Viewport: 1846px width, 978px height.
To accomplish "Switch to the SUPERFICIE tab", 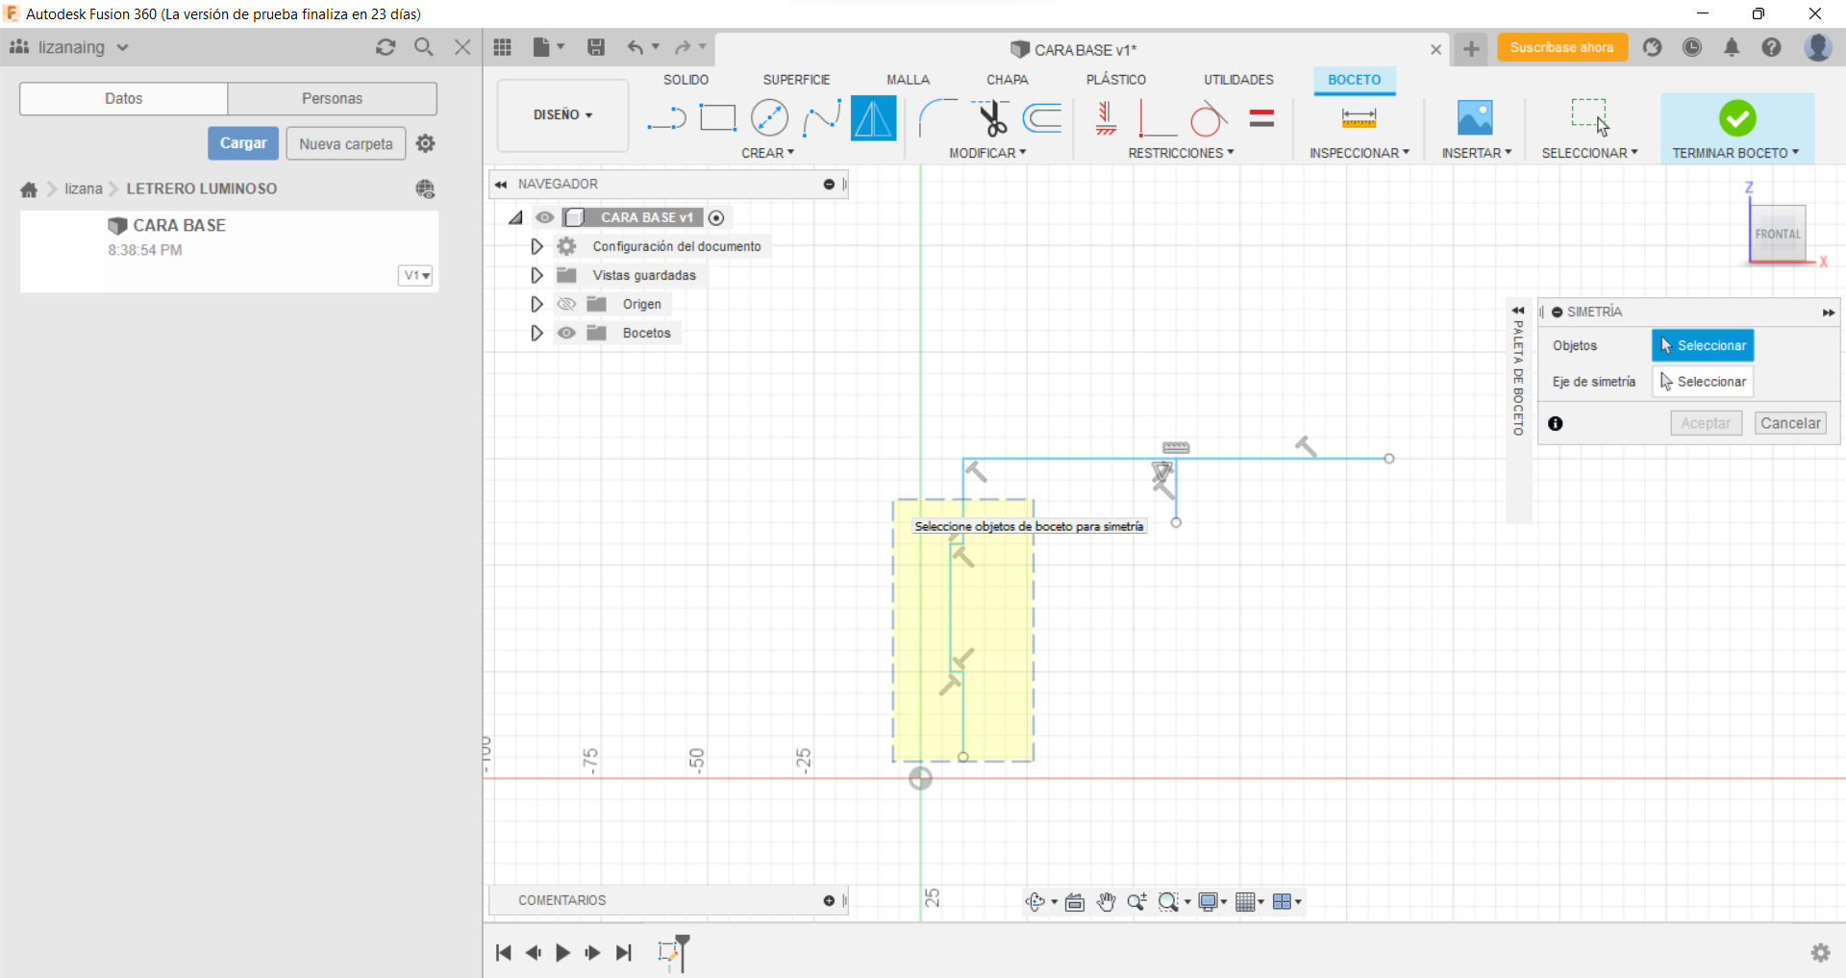I will click(796, 80).
